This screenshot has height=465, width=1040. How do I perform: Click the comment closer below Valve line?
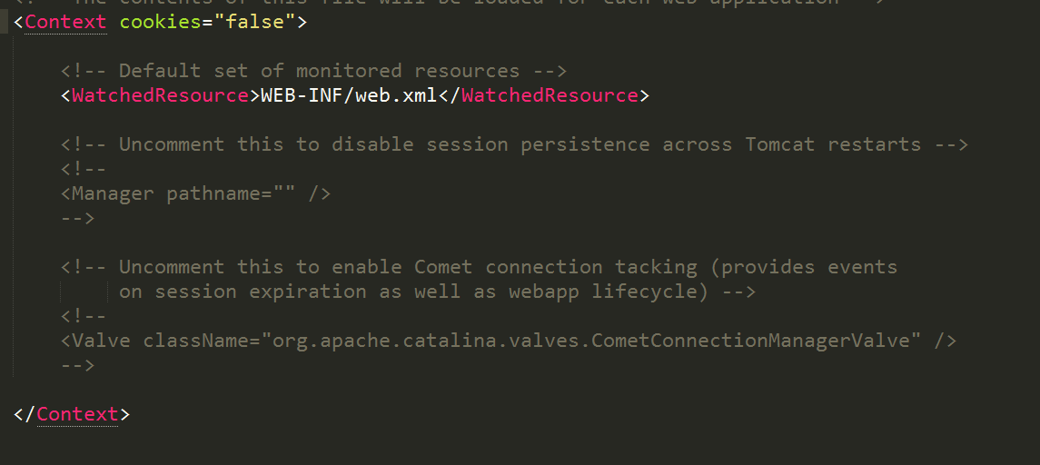click(78, 365)
